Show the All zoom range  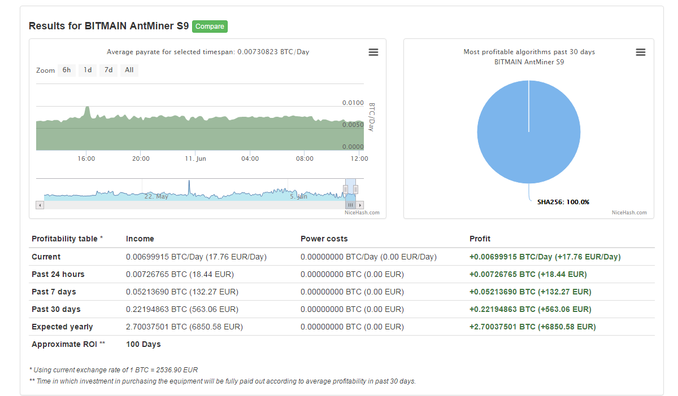129,70
